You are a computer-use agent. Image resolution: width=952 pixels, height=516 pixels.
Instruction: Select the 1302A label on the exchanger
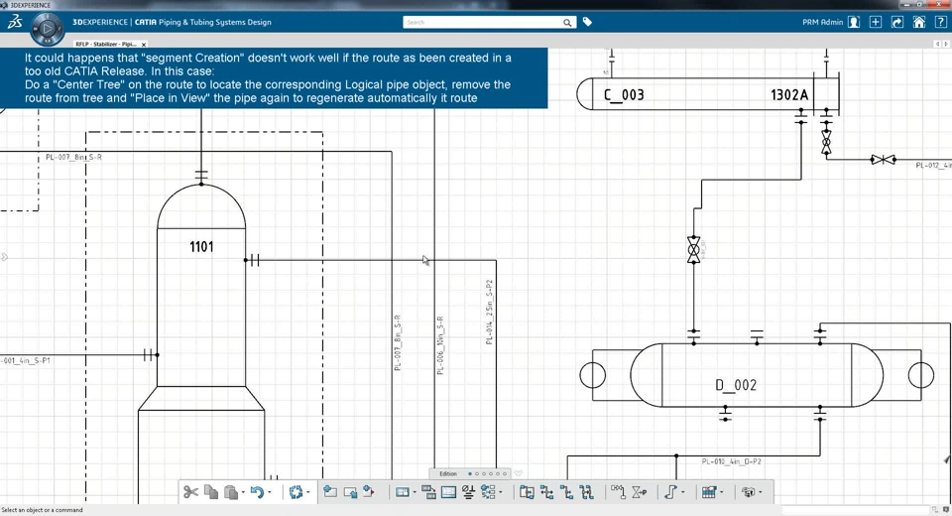(x=789, y=95)
